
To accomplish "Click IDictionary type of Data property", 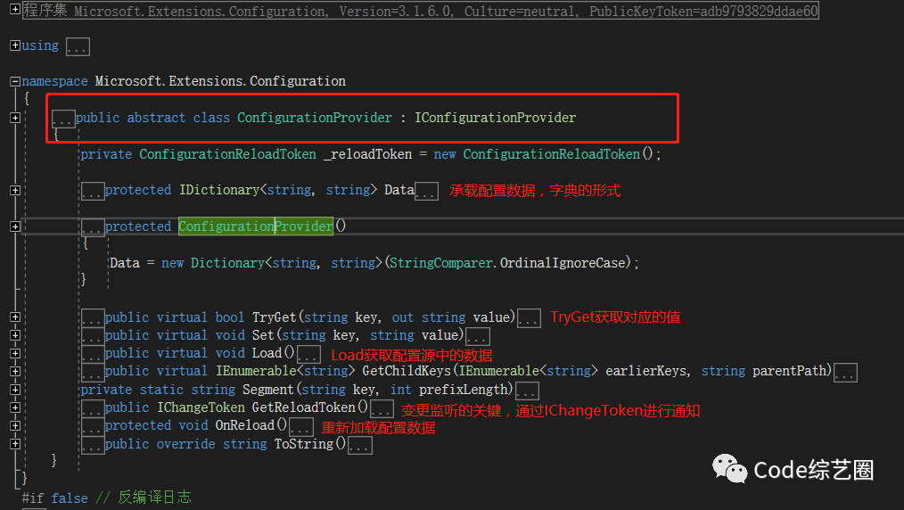I will (219, 190).
